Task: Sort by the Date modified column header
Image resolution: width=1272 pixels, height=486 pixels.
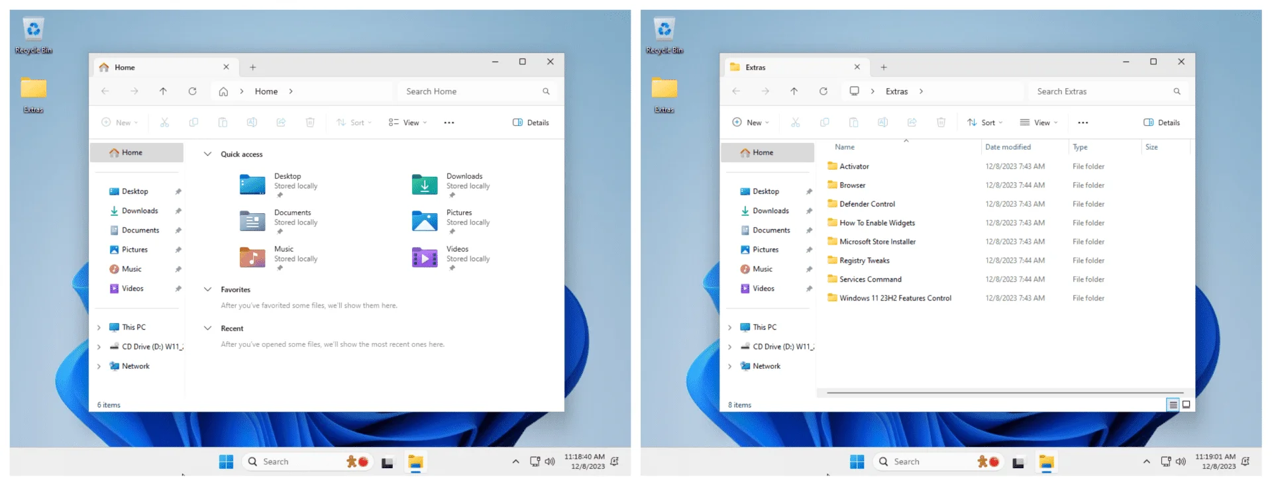Action: (1008, 147)
